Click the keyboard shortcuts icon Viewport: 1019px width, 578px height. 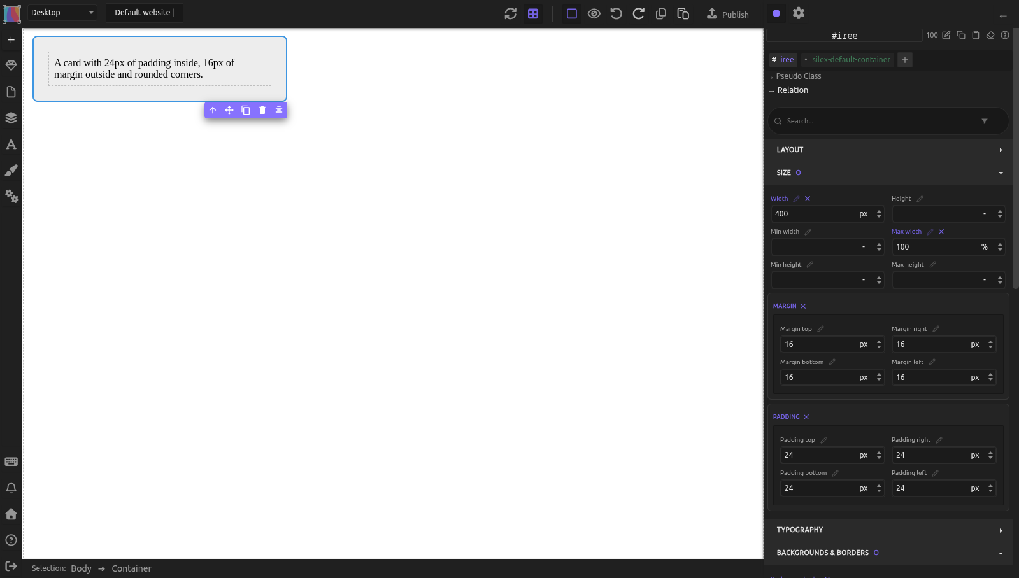pos(11,462)
